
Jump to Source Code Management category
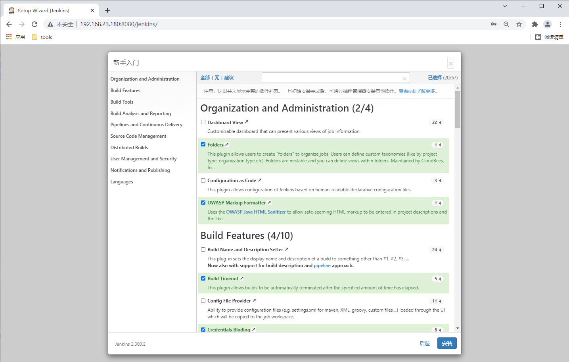click(x=138, y=136)
